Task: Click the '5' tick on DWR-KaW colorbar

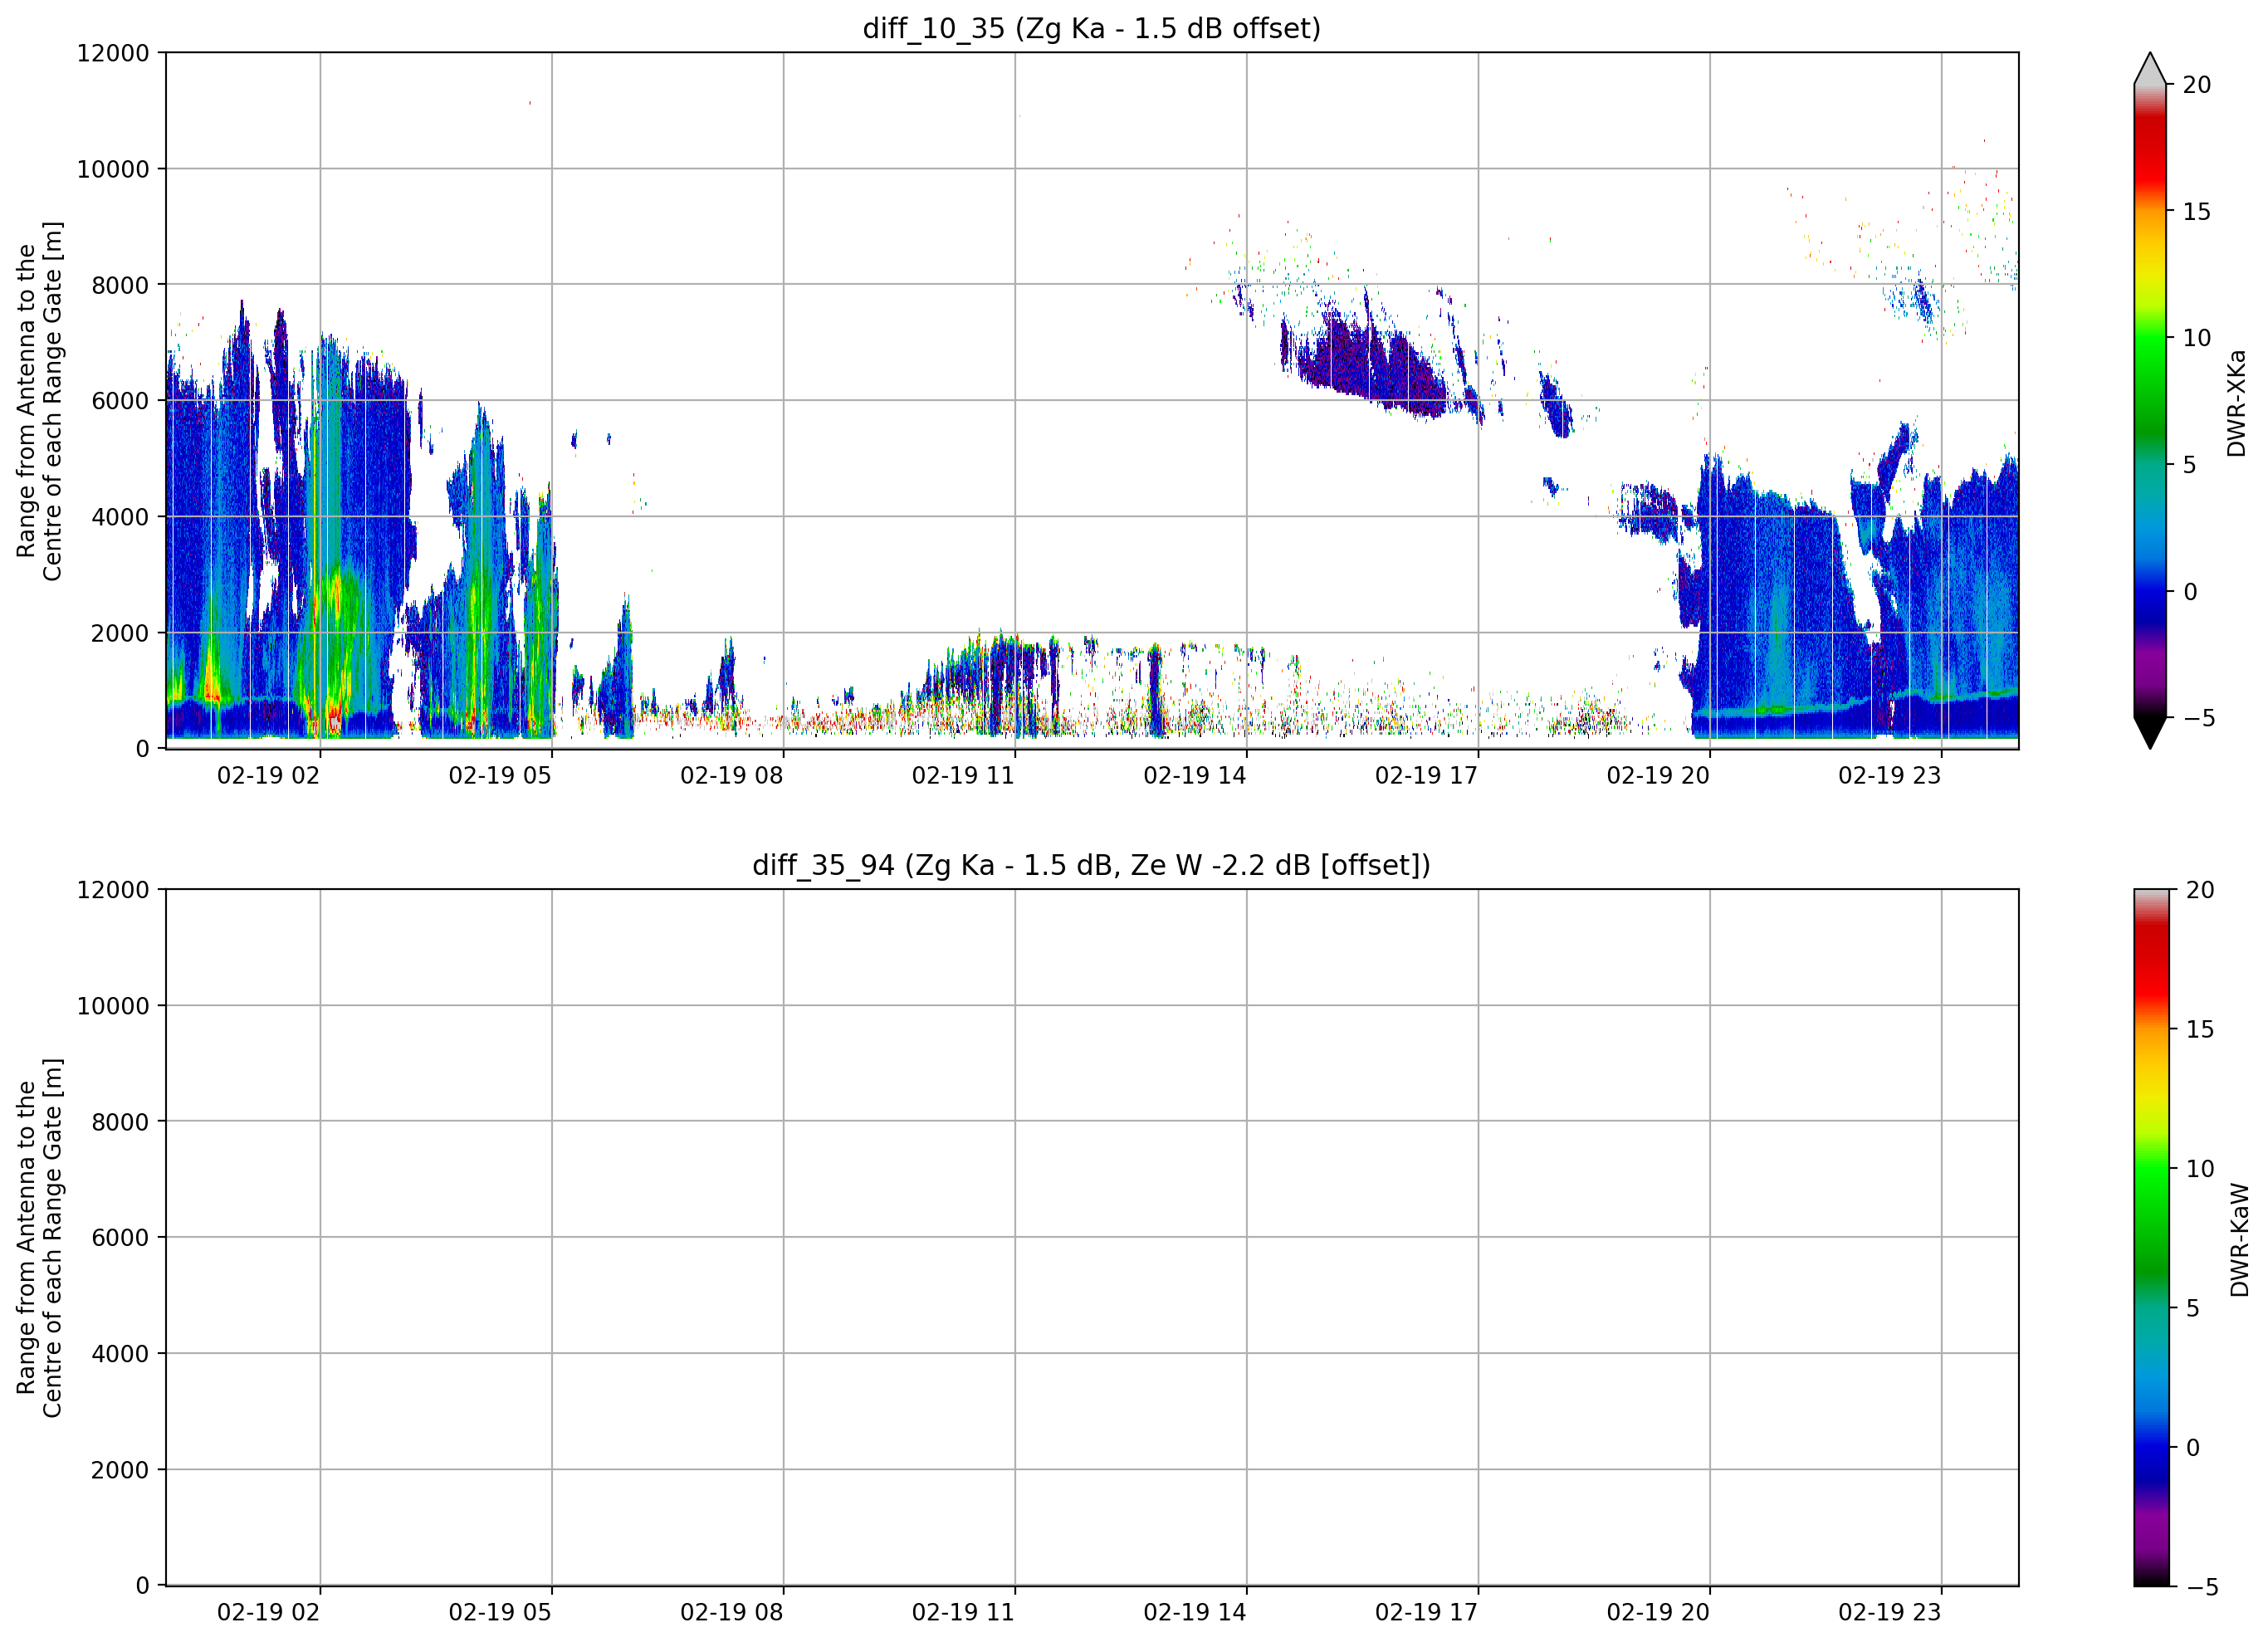Action: [x=2193, y=1308]
